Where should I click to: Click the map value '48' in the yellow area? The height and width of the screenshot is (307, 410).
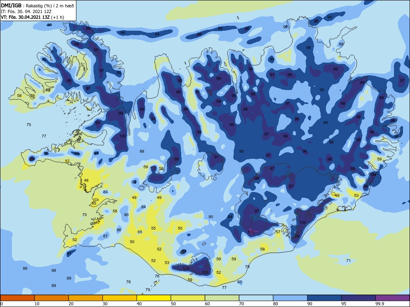[x=86, y=180]
